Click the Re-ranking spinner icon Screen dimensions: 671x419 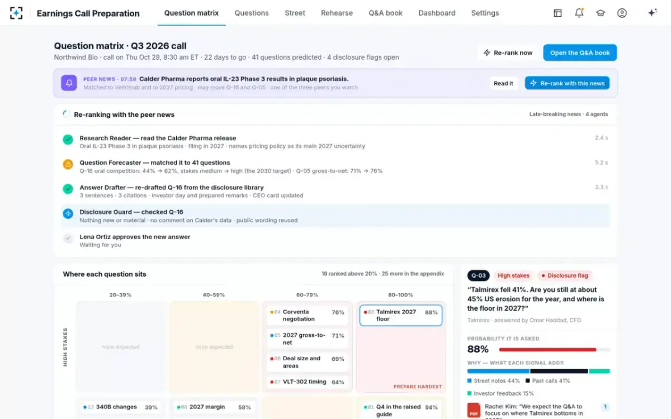67,114
